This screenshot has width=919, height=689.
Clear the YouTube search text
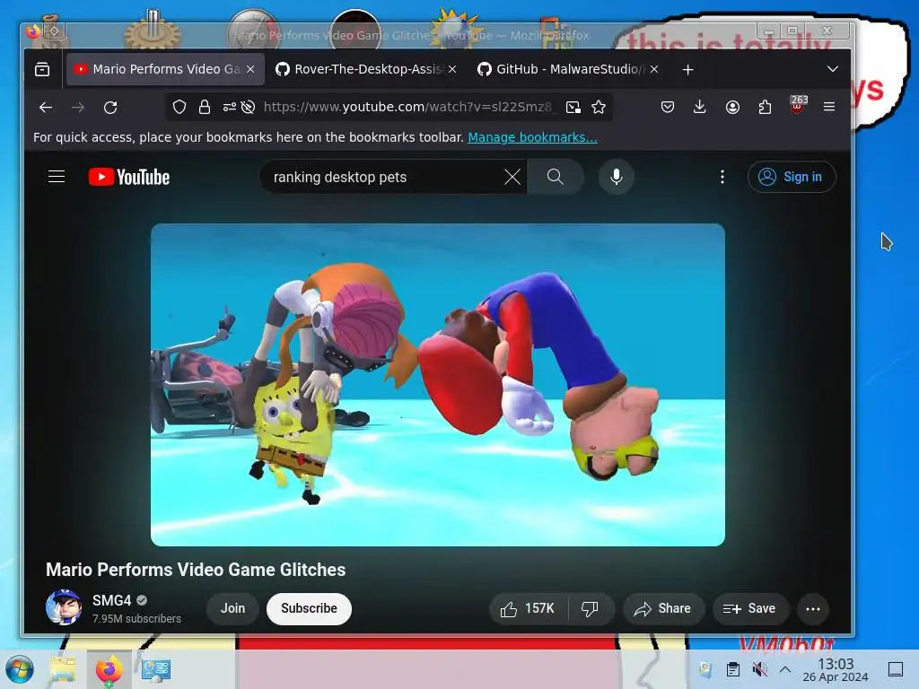click(512, 177)
